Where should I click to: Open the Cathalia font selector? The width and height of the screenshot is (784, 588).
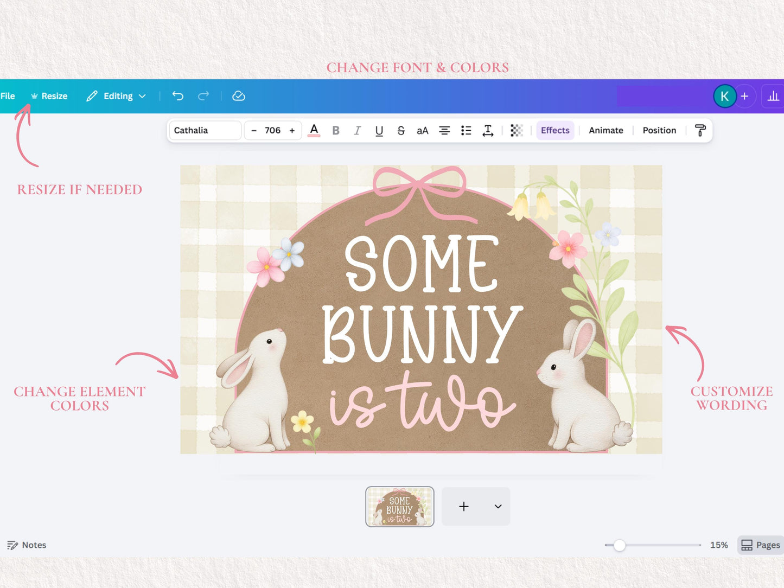205,130
